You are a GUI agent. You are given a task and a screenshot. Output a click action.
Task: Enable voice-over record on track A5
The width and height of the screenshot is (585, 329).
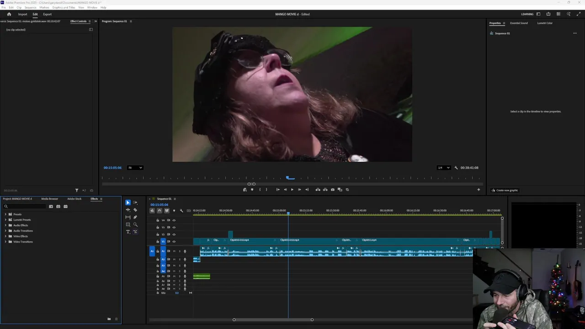[x=185, y=276]
